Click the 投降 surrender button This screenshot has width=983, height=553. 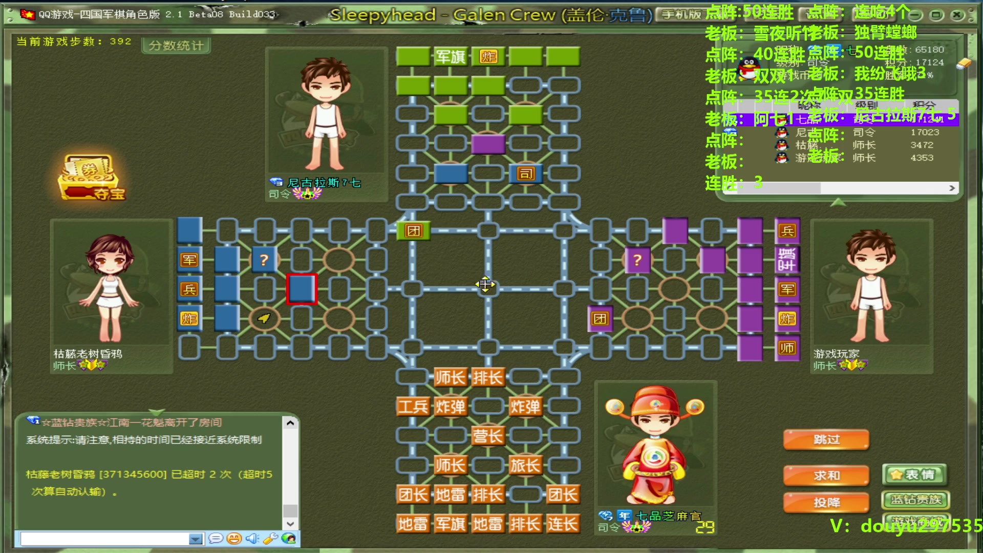click(826, 503)
